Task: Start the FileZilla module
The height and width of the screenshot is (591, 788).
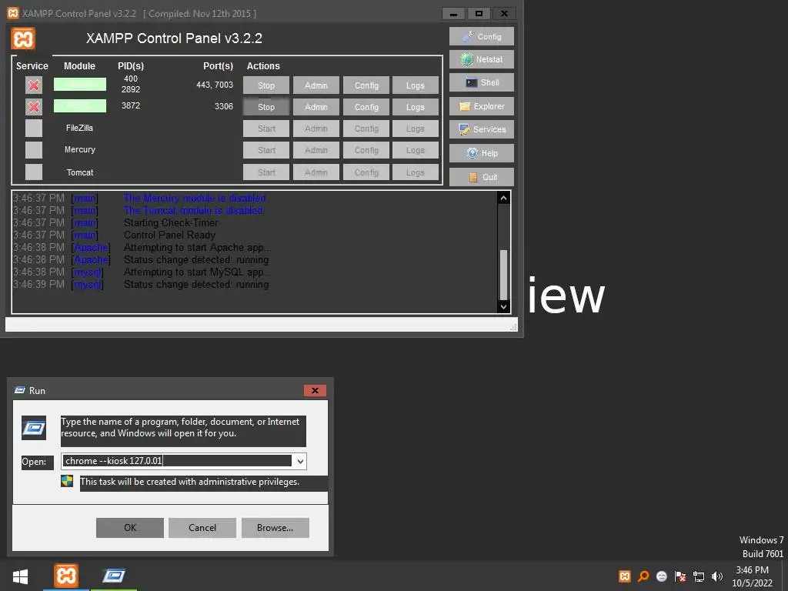Action: pos(265,129)
